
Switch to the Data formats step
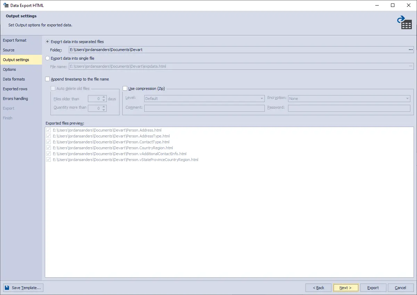[x=14, y=79]
